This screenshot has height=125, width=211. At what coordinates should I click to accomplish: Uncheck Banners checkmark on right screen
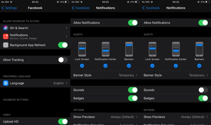click(199, 66)
